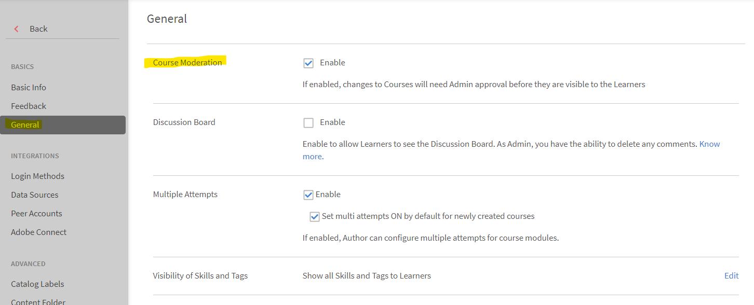Click the Discussion Board setting label
The height and width of the screenshot is (305, 754).
(x=184, y=122)
